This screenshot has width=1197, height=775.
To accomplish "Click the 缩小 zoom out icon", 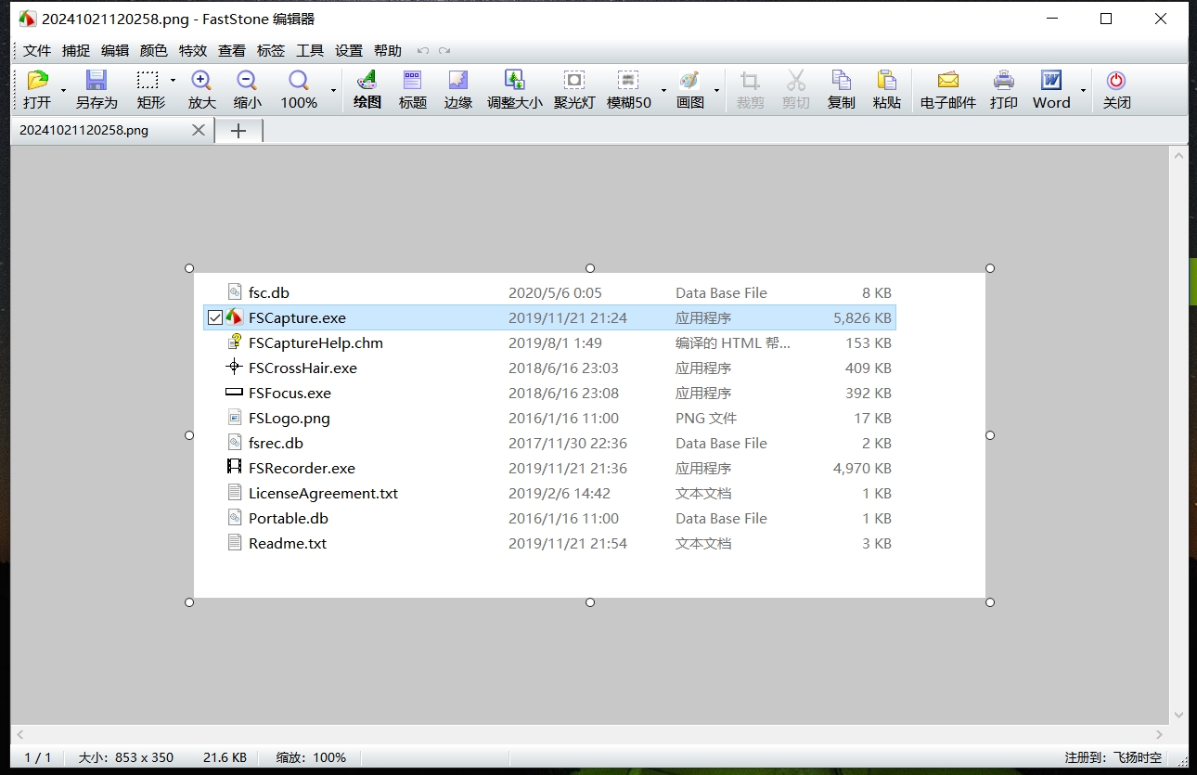I will click(x=247, y=81).
